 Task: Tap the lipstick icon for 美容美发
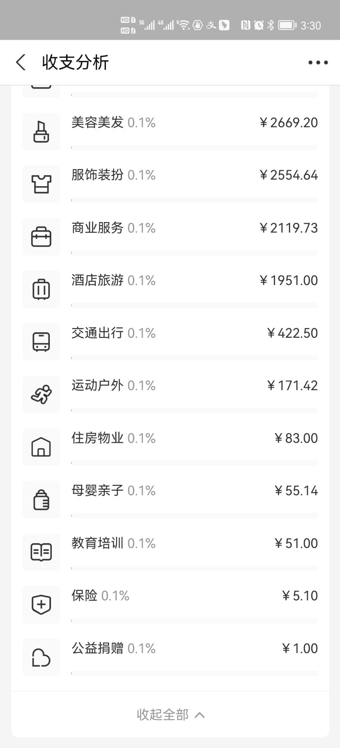(41, 132)
